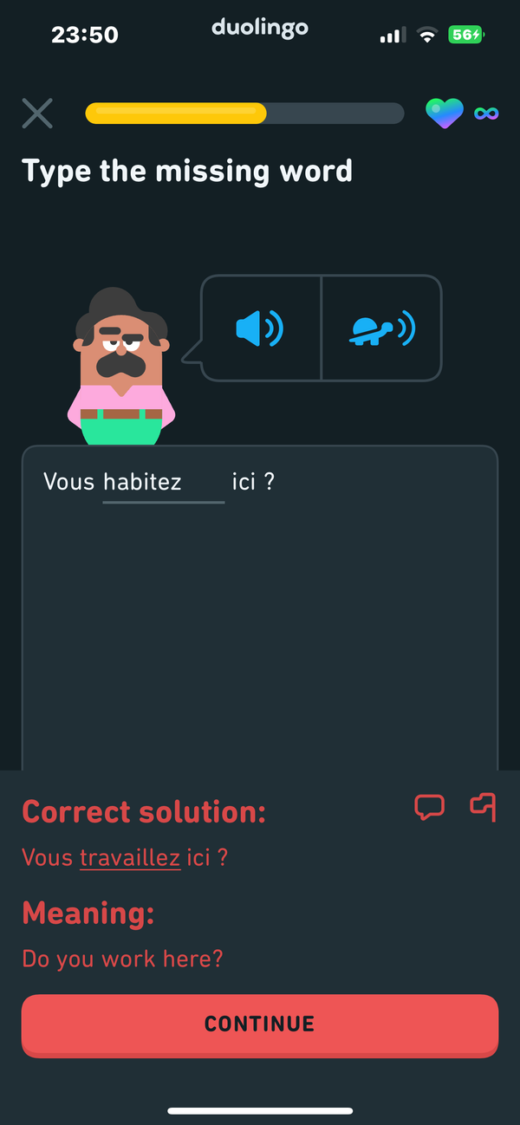Tap the CONTINUE button
Viewport: 520px width, 1125px height.
coord(260,1025)
